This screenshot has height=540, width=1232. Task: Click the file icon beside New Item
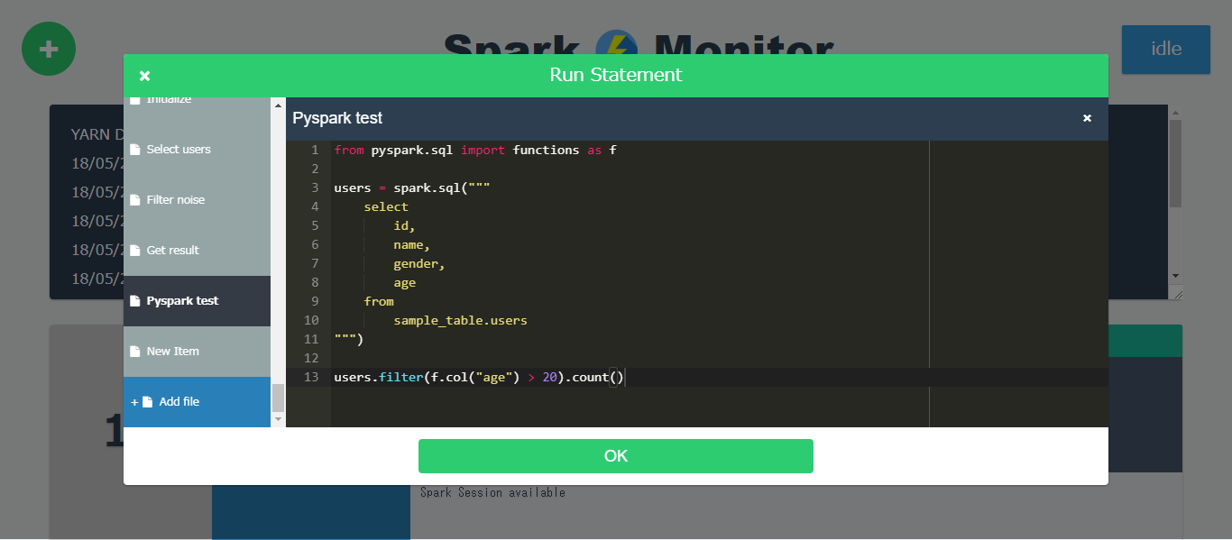(x=135, y=352)
